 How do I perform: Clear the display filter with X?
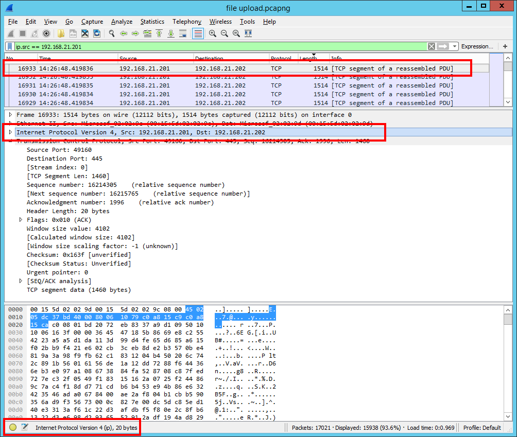click(432, 46)
